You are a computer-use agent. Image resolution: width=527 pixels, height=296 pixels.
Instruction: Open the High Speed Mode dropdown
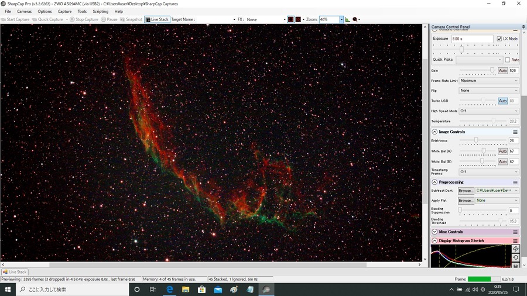click(x=489, y=111)
